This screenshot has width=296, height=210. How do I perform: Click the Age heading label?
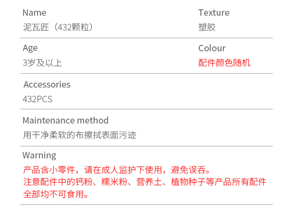pyautogui.click(x=30, y=48)
